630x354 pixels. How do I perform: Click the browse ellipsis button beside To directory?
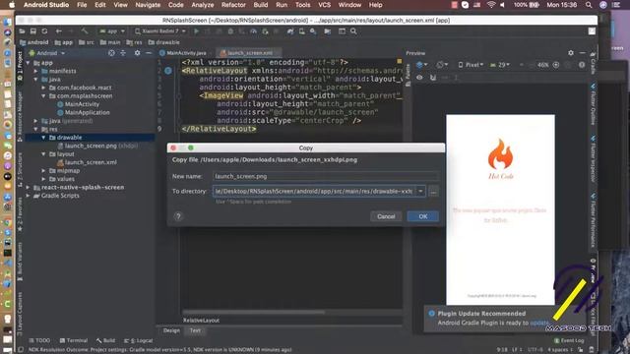(433, 192)
